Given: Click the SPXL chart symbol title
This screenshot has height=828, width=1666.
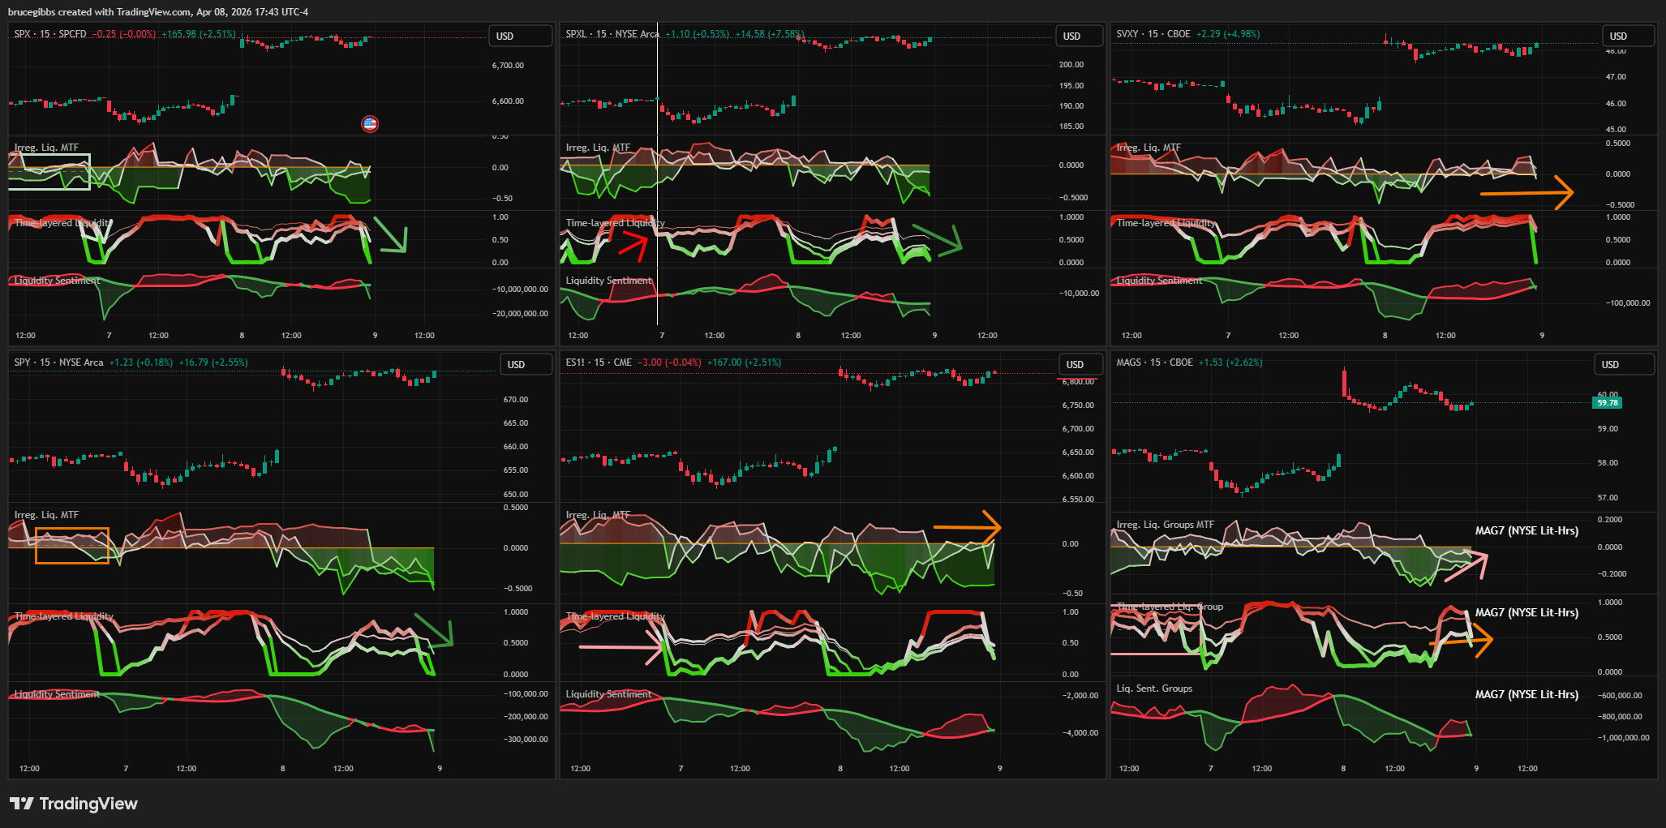Looking at the screenshot, I should pyautogui.click(x=612, y=34).
